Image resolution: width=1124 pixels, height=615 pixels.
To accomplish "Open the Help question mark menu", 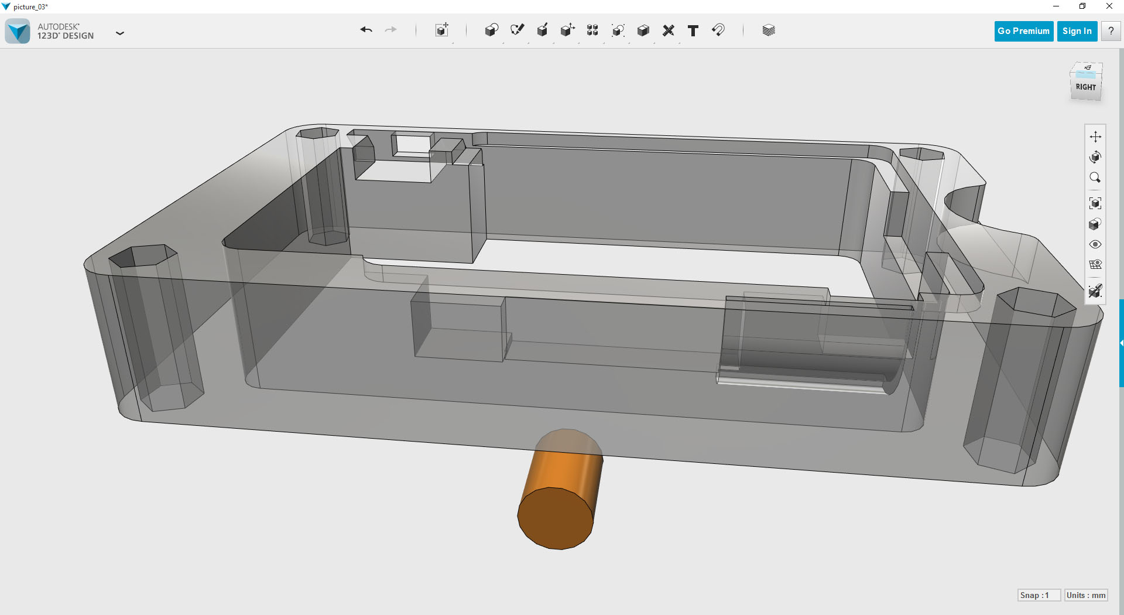I will (x=1111, y=31).
